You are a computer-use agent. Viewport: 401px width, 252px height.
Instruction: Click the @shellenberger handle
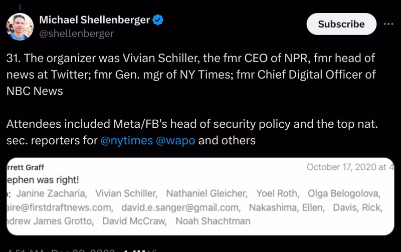click(x=76, y=34)
